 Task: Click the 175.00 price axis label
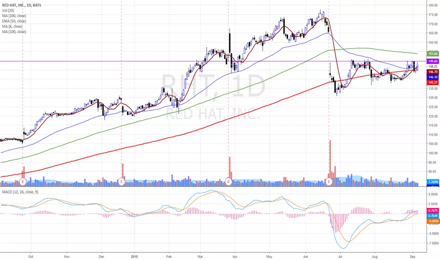coord(433,15)
